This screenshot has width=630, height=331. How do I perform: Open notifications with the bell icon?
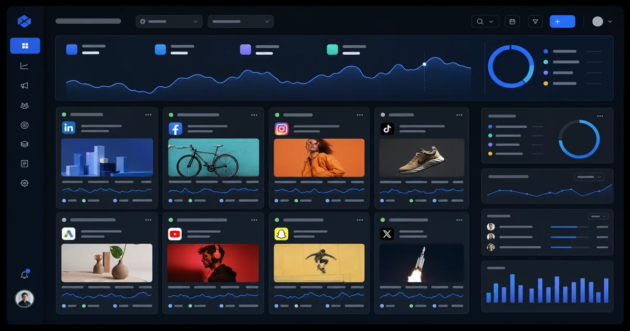tap(24, 275)
